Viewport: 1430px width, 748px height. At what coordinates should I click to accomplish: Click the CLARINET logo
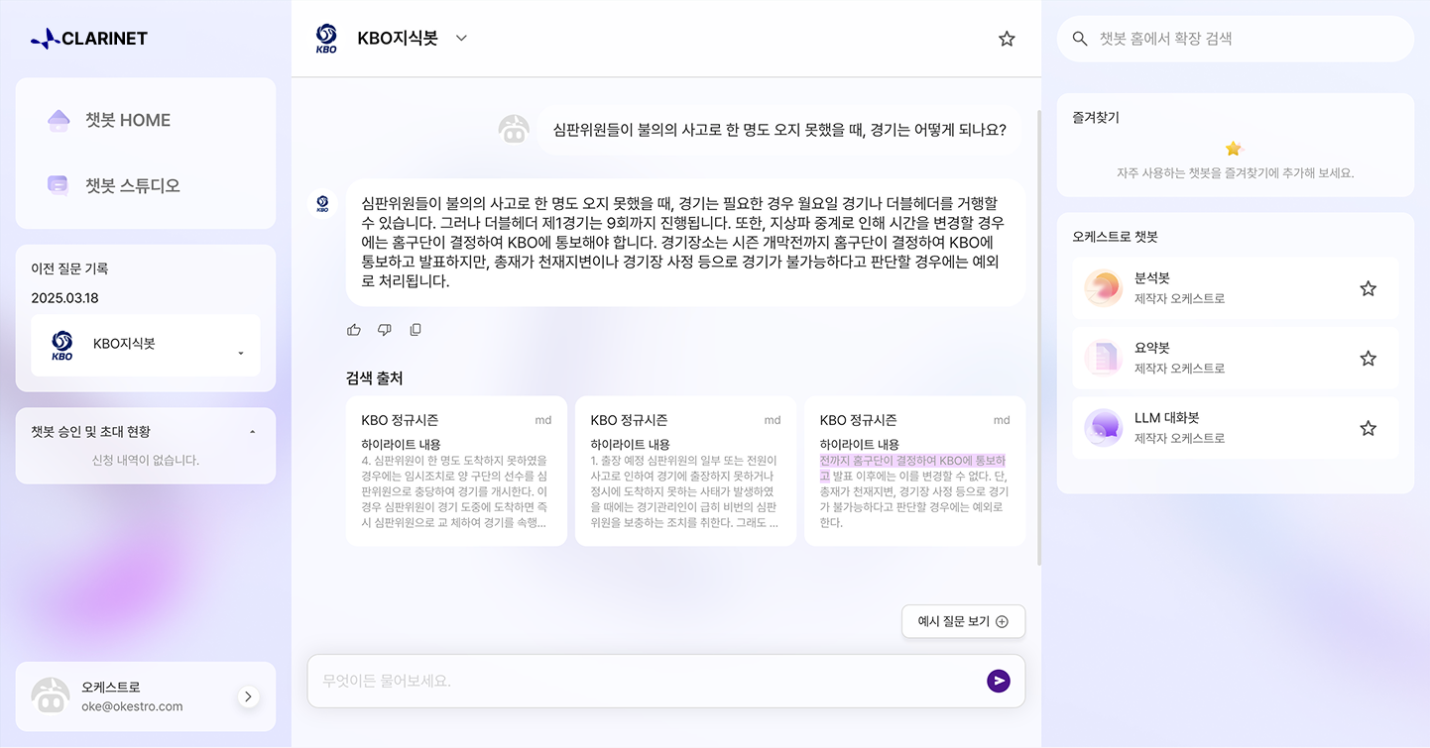(89, 39)
